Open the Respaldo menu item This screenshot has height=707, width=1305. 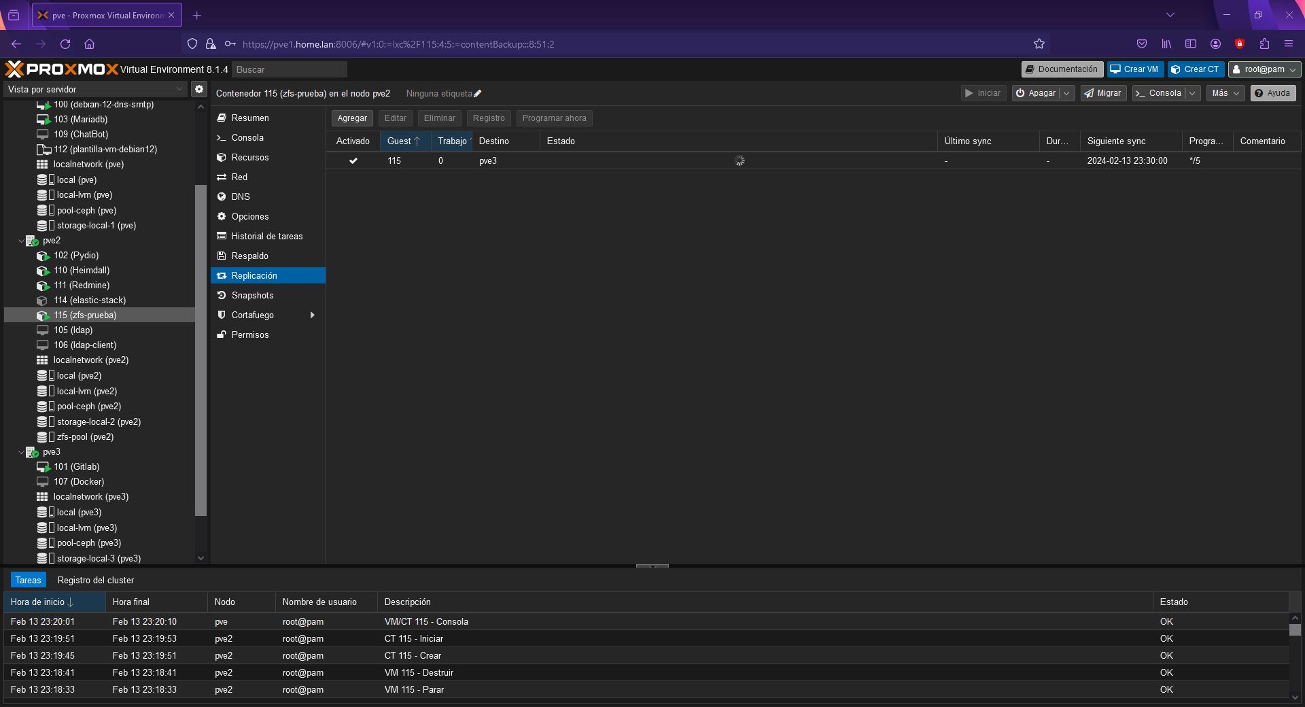point(268,256)
